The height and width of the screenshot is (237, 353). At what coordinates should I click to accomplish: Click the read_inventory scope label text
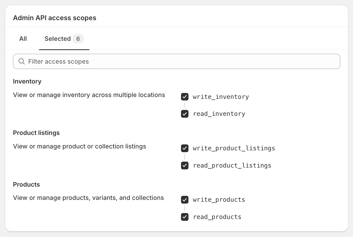[219, 114]
